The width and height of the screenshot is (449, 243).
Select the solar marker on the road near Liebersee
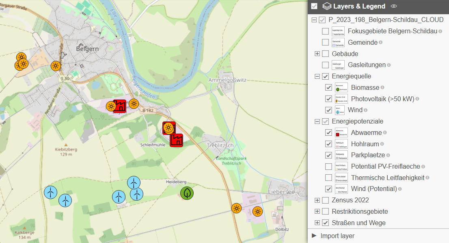coord(237,208)
